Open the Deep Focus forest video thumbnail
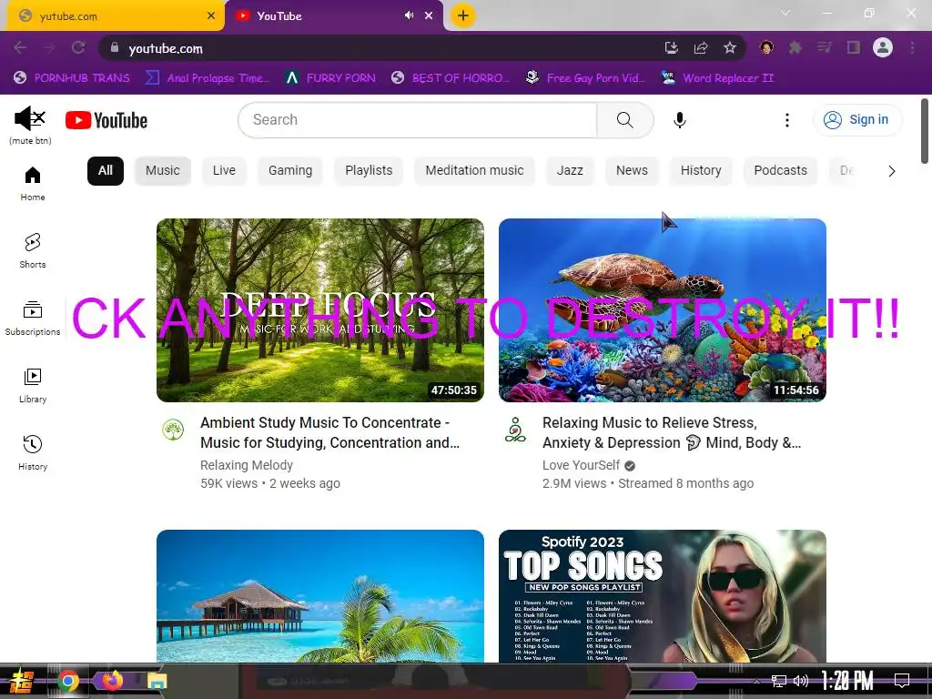Image resolution: width=932 pixels, height=699 pixels. (x=320, y=310)
